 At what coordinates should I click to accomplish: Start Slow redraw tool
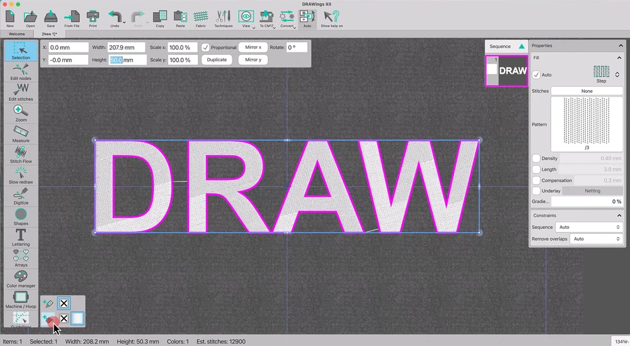(x=21, y=176)
